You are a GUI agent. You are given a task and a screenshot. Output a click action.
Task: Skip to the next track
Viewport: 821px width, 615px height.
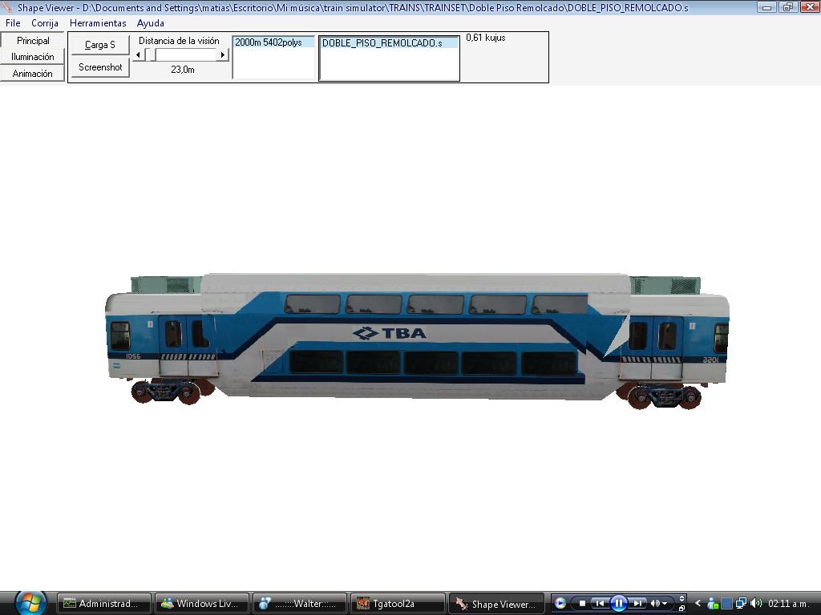coord(637,603)
